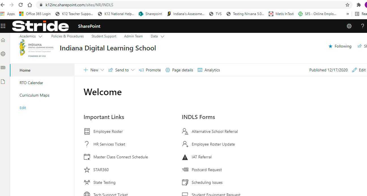The image size is (367, 196).
Task: Open the page file icon in left rail
Action: coord(3,82)
